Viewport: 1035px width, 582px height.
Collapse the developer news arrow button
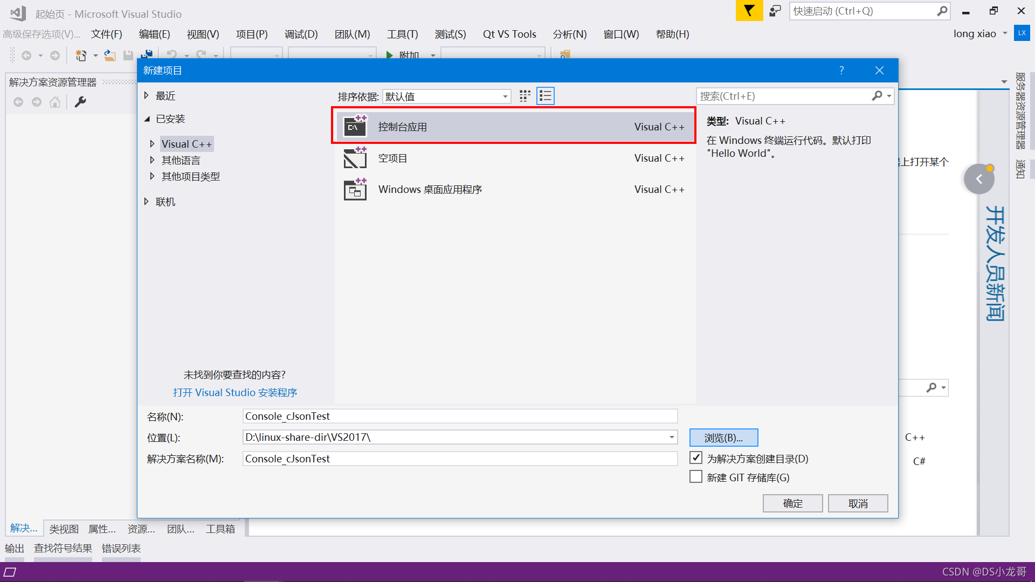(x=979, y=179)
